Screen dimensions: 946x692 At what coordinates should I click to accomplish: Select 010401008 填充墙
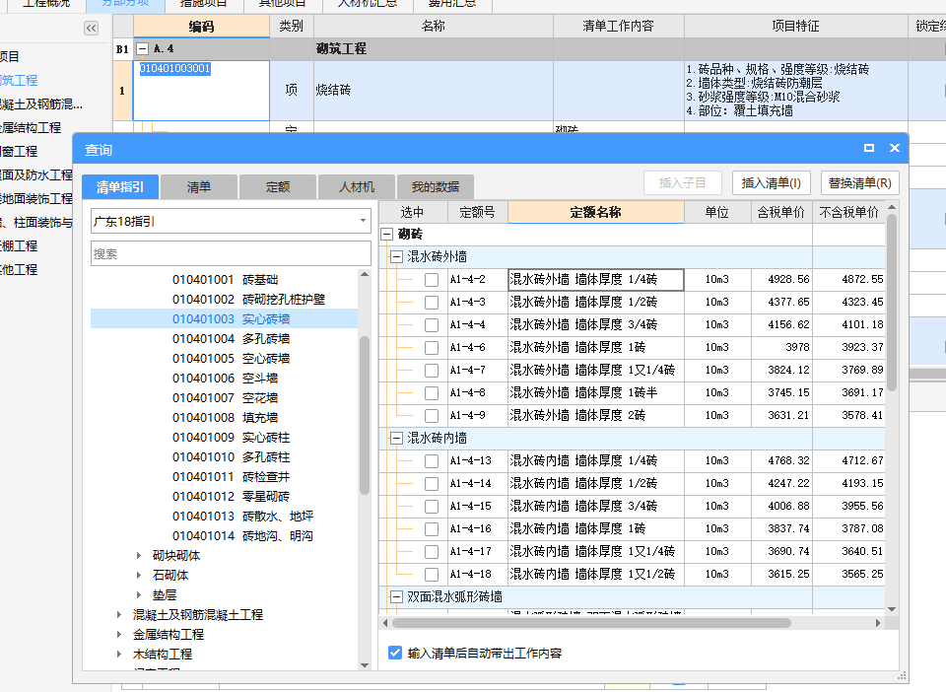coord(225,418)
